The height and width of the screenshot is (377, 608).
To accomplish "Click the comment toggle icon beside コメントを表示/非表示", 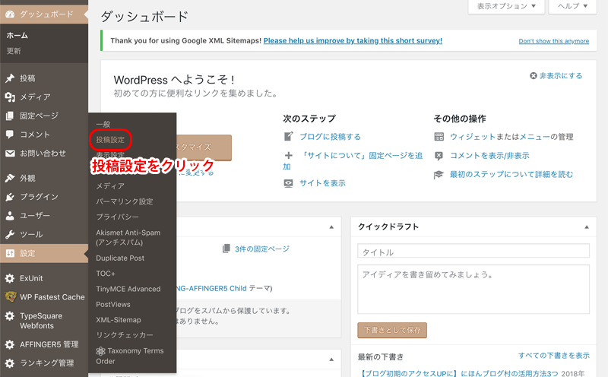I will 439,156.
